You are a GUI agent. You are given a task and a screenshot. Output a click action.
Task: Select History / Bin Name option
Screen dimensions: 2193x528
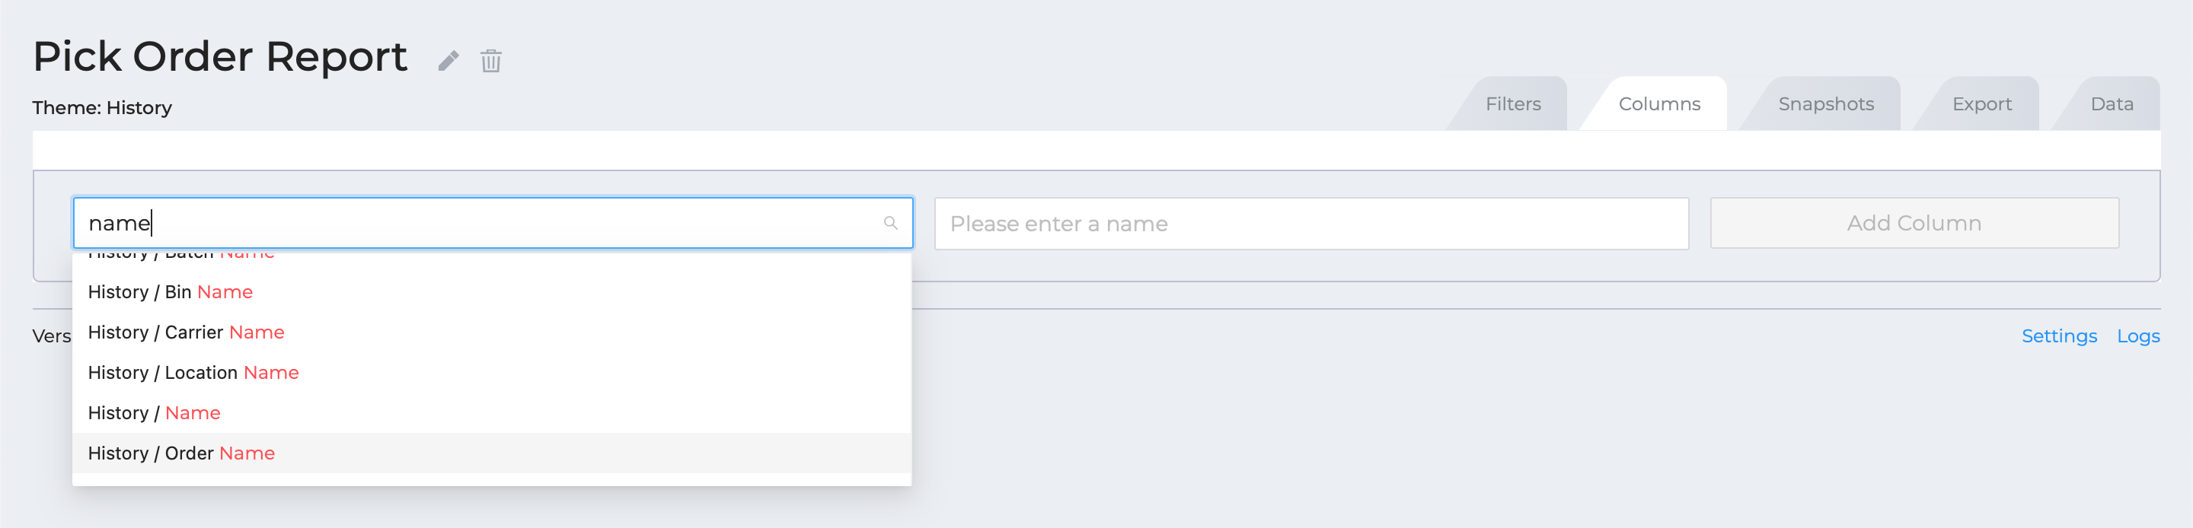pyautogui.click(x=492, y=291)
